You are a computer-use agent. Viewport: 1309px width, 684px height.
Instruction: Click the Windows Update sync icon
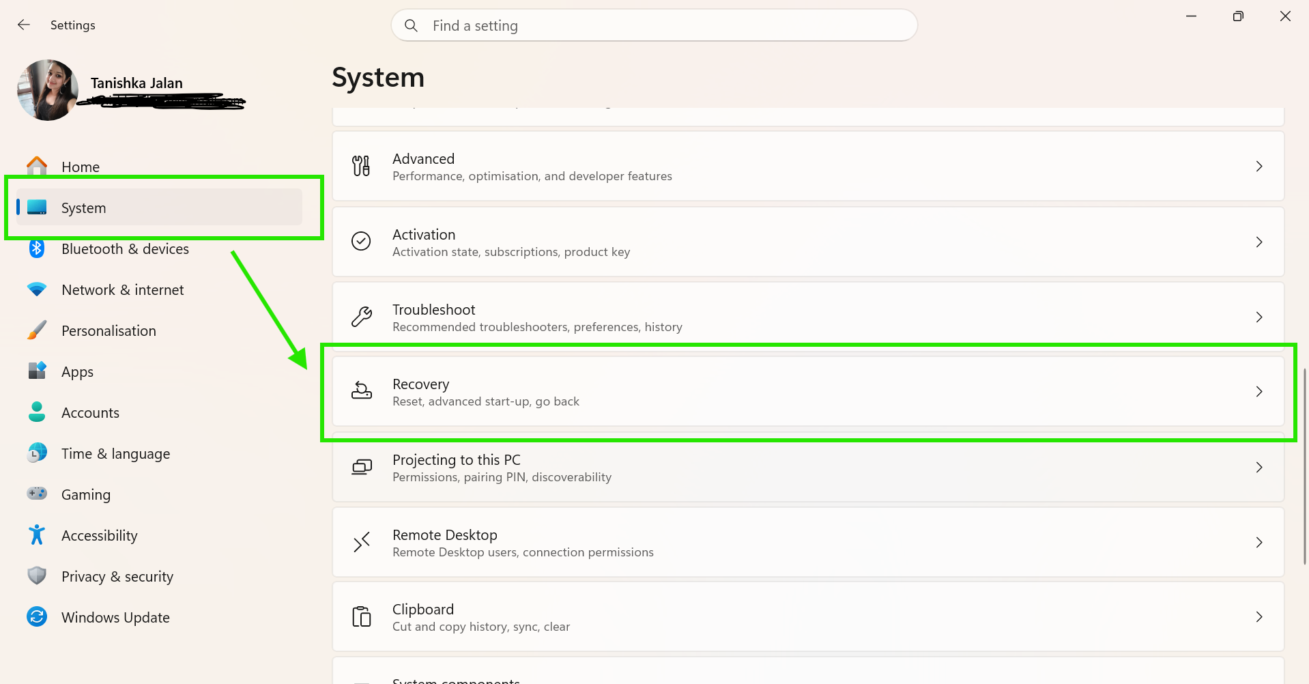tap(37, 616)
